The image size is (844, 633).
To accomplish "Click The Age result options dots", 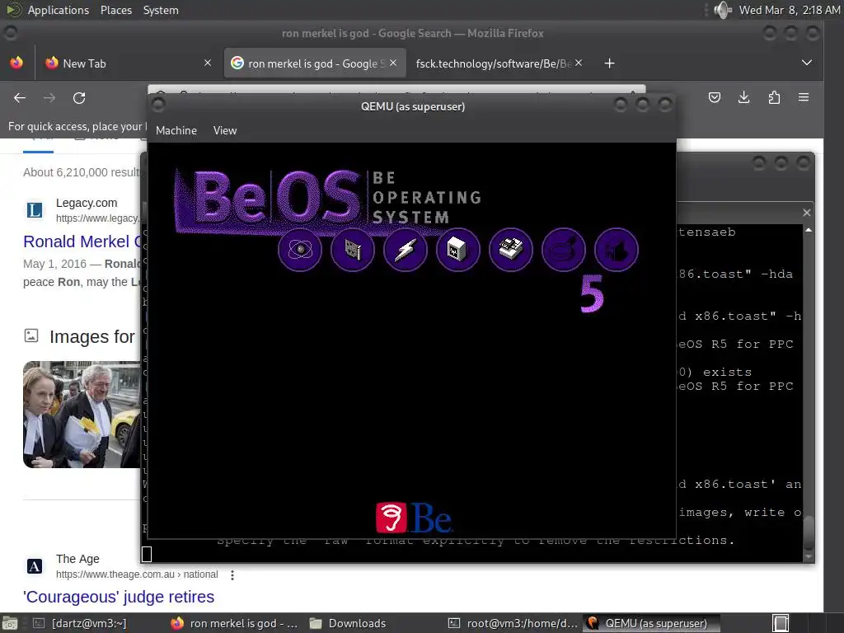I will (x=232, y=574).
